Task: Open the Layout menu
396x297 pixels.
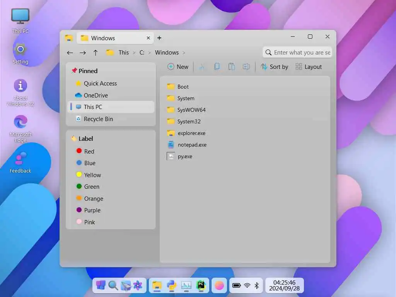Action: point(309,67)
